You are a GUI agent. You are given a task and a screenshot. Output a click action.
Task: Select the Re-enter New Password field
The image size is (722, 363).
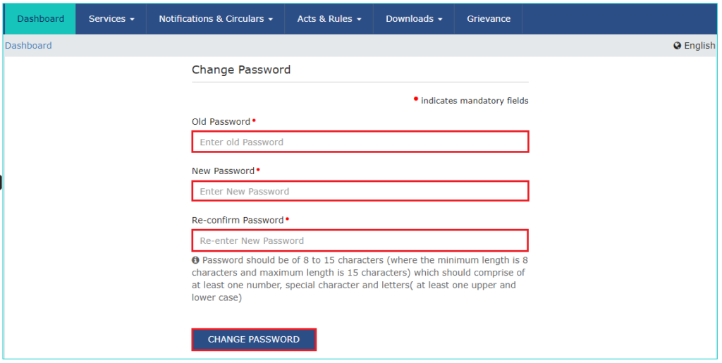(360, 240)
